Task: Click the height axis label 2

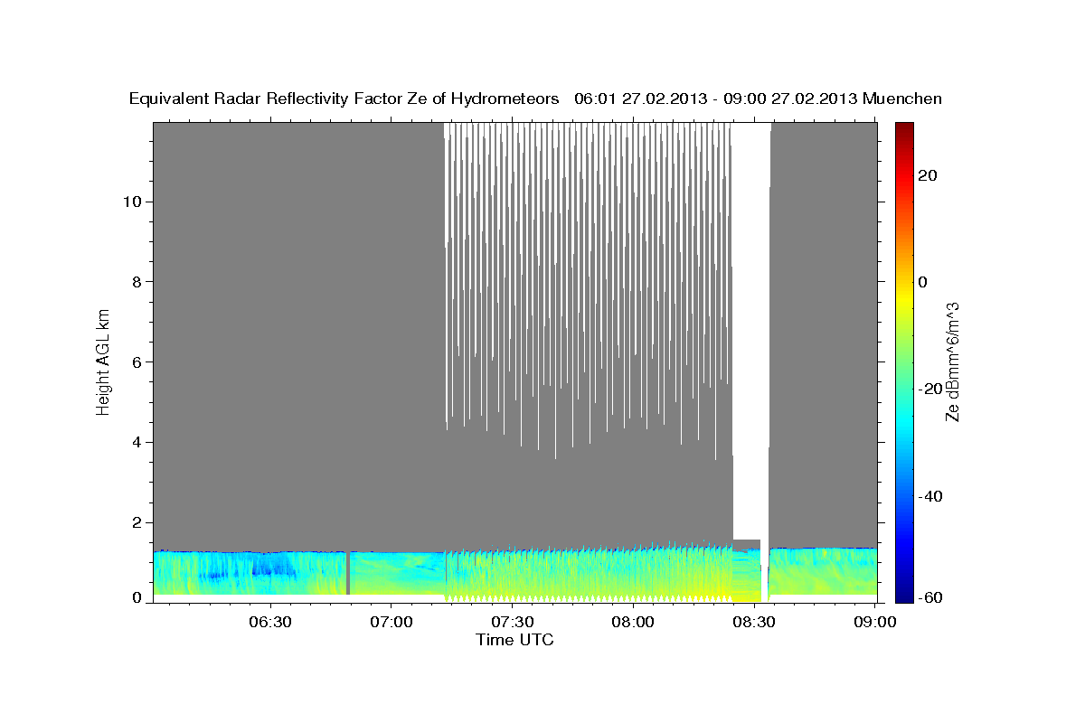Action: (x=137, y=523)
